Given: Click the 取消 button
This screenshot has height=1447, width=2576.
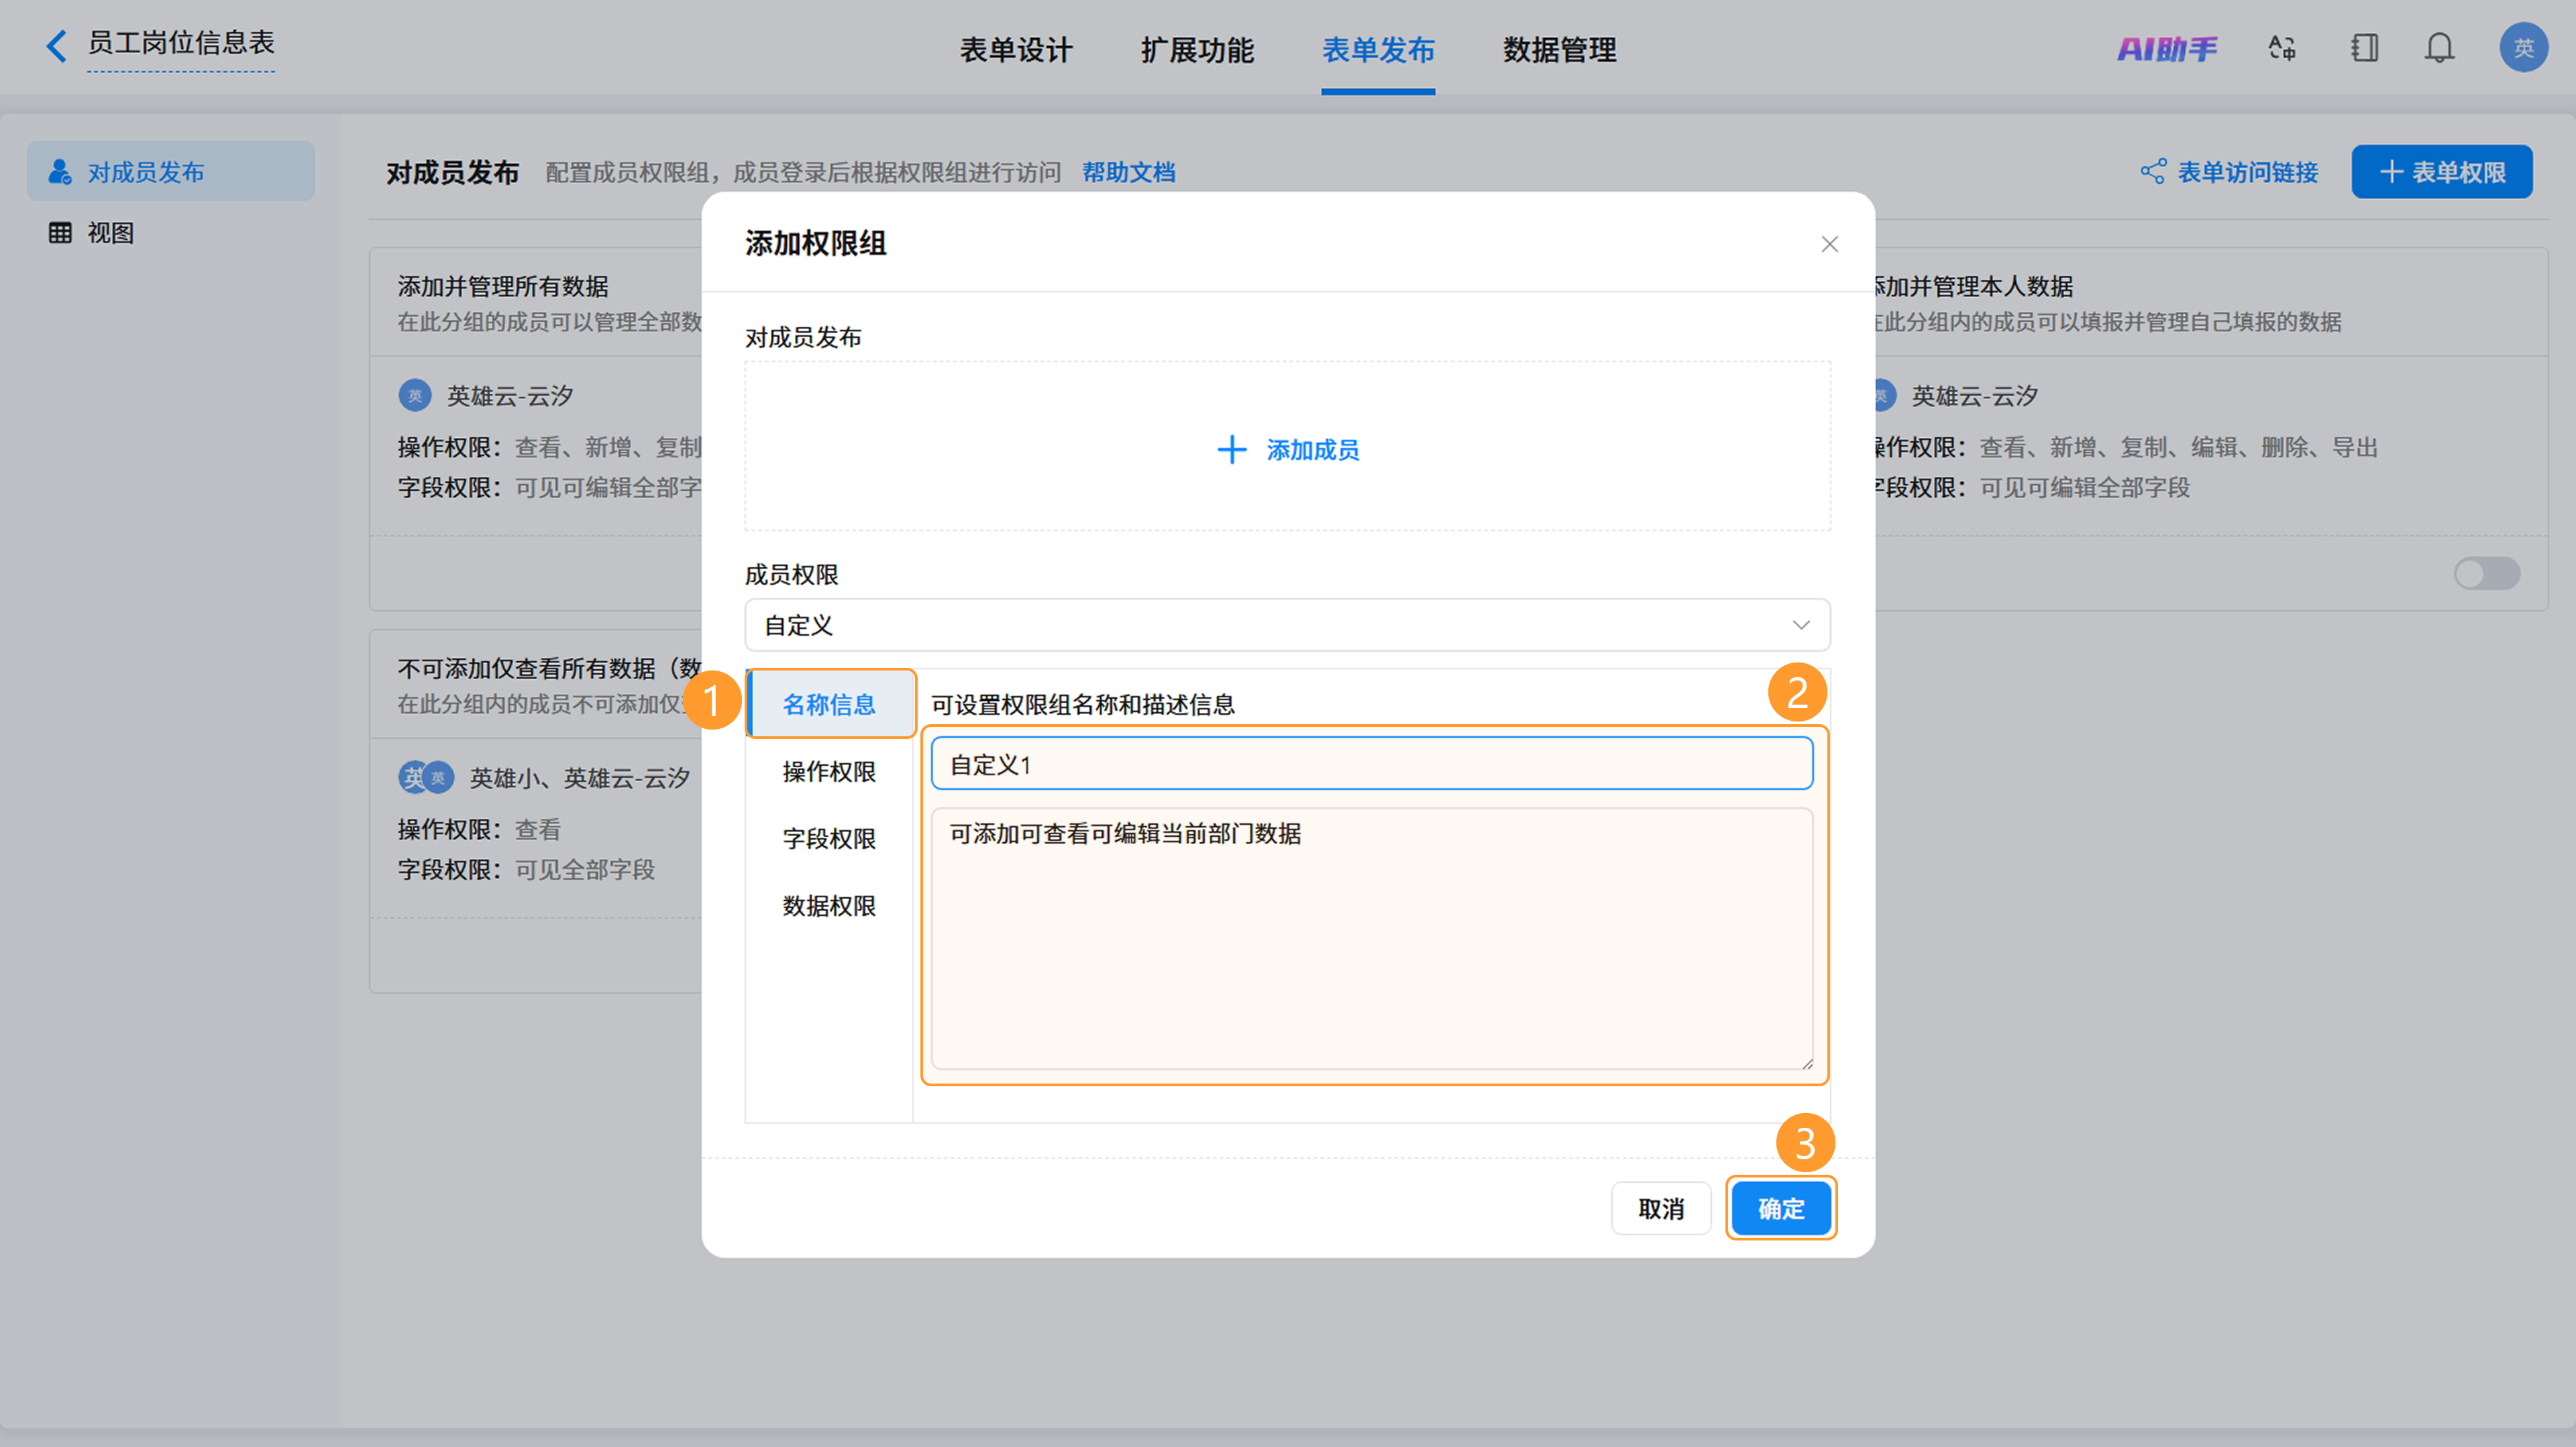Looking at the screenshot, I should (1661, 1209).
